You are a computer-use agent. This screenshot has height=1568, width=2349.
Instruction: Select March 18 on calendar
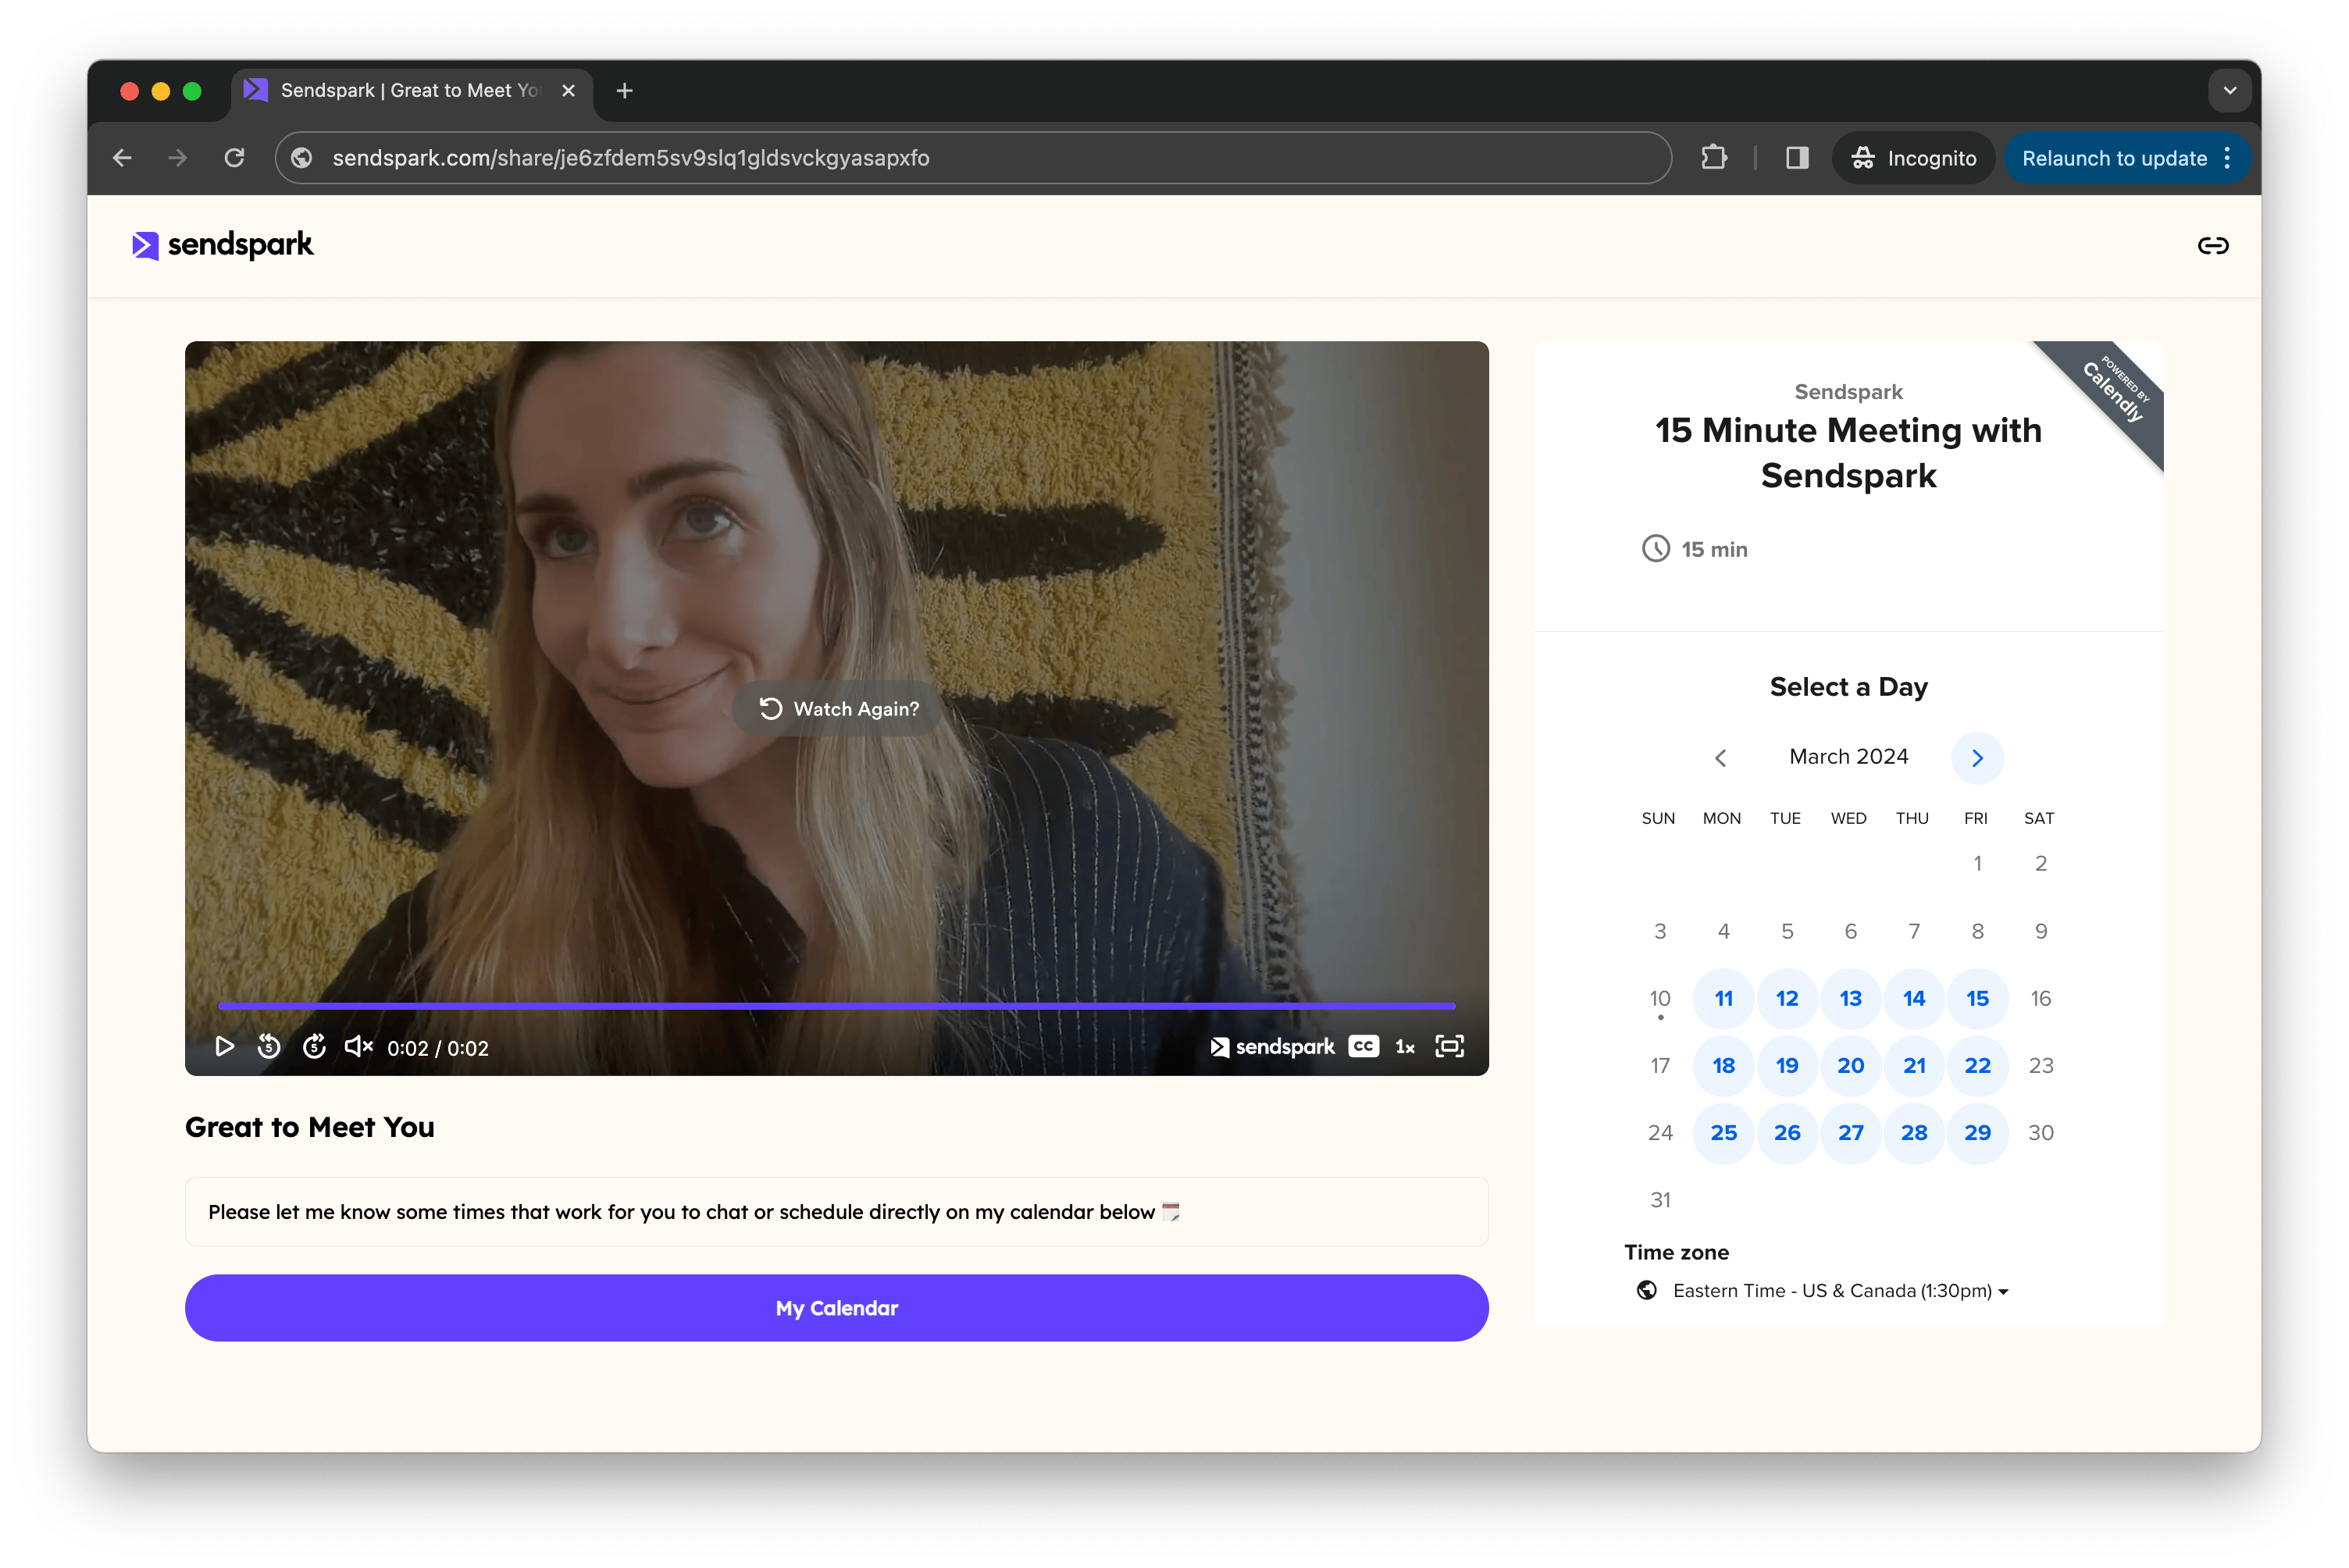(x=1723, y=1066)
